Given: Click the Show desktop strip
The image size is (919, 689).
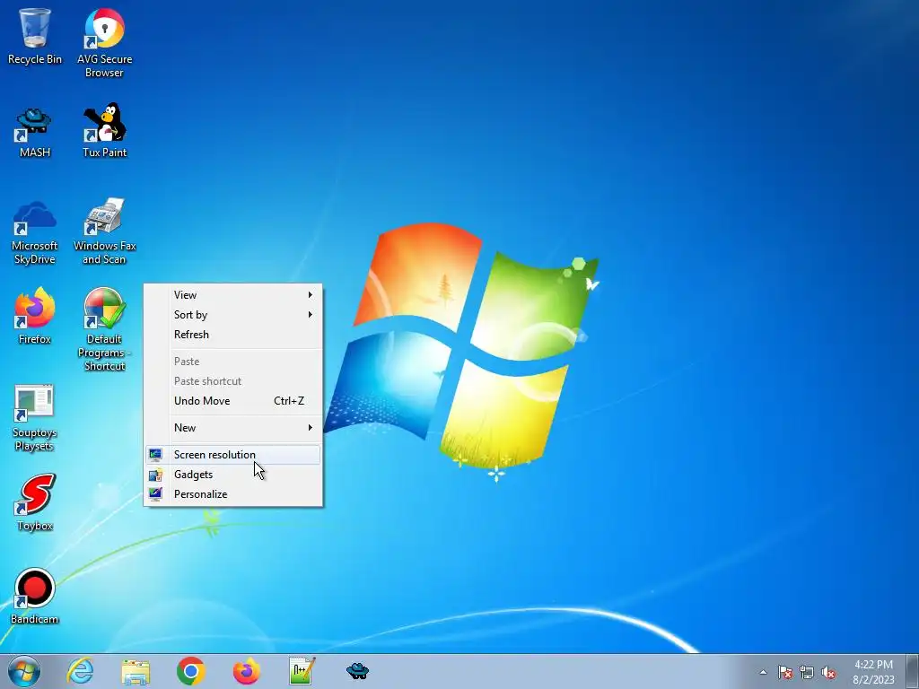Looking at the screenshot, I should point(912,671).
